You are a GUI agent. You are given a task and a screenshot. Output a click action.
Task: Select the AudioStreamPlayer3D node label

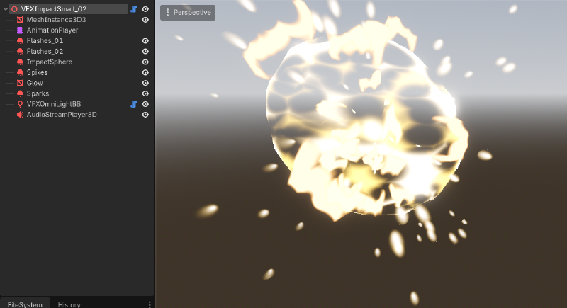(62, 115)
